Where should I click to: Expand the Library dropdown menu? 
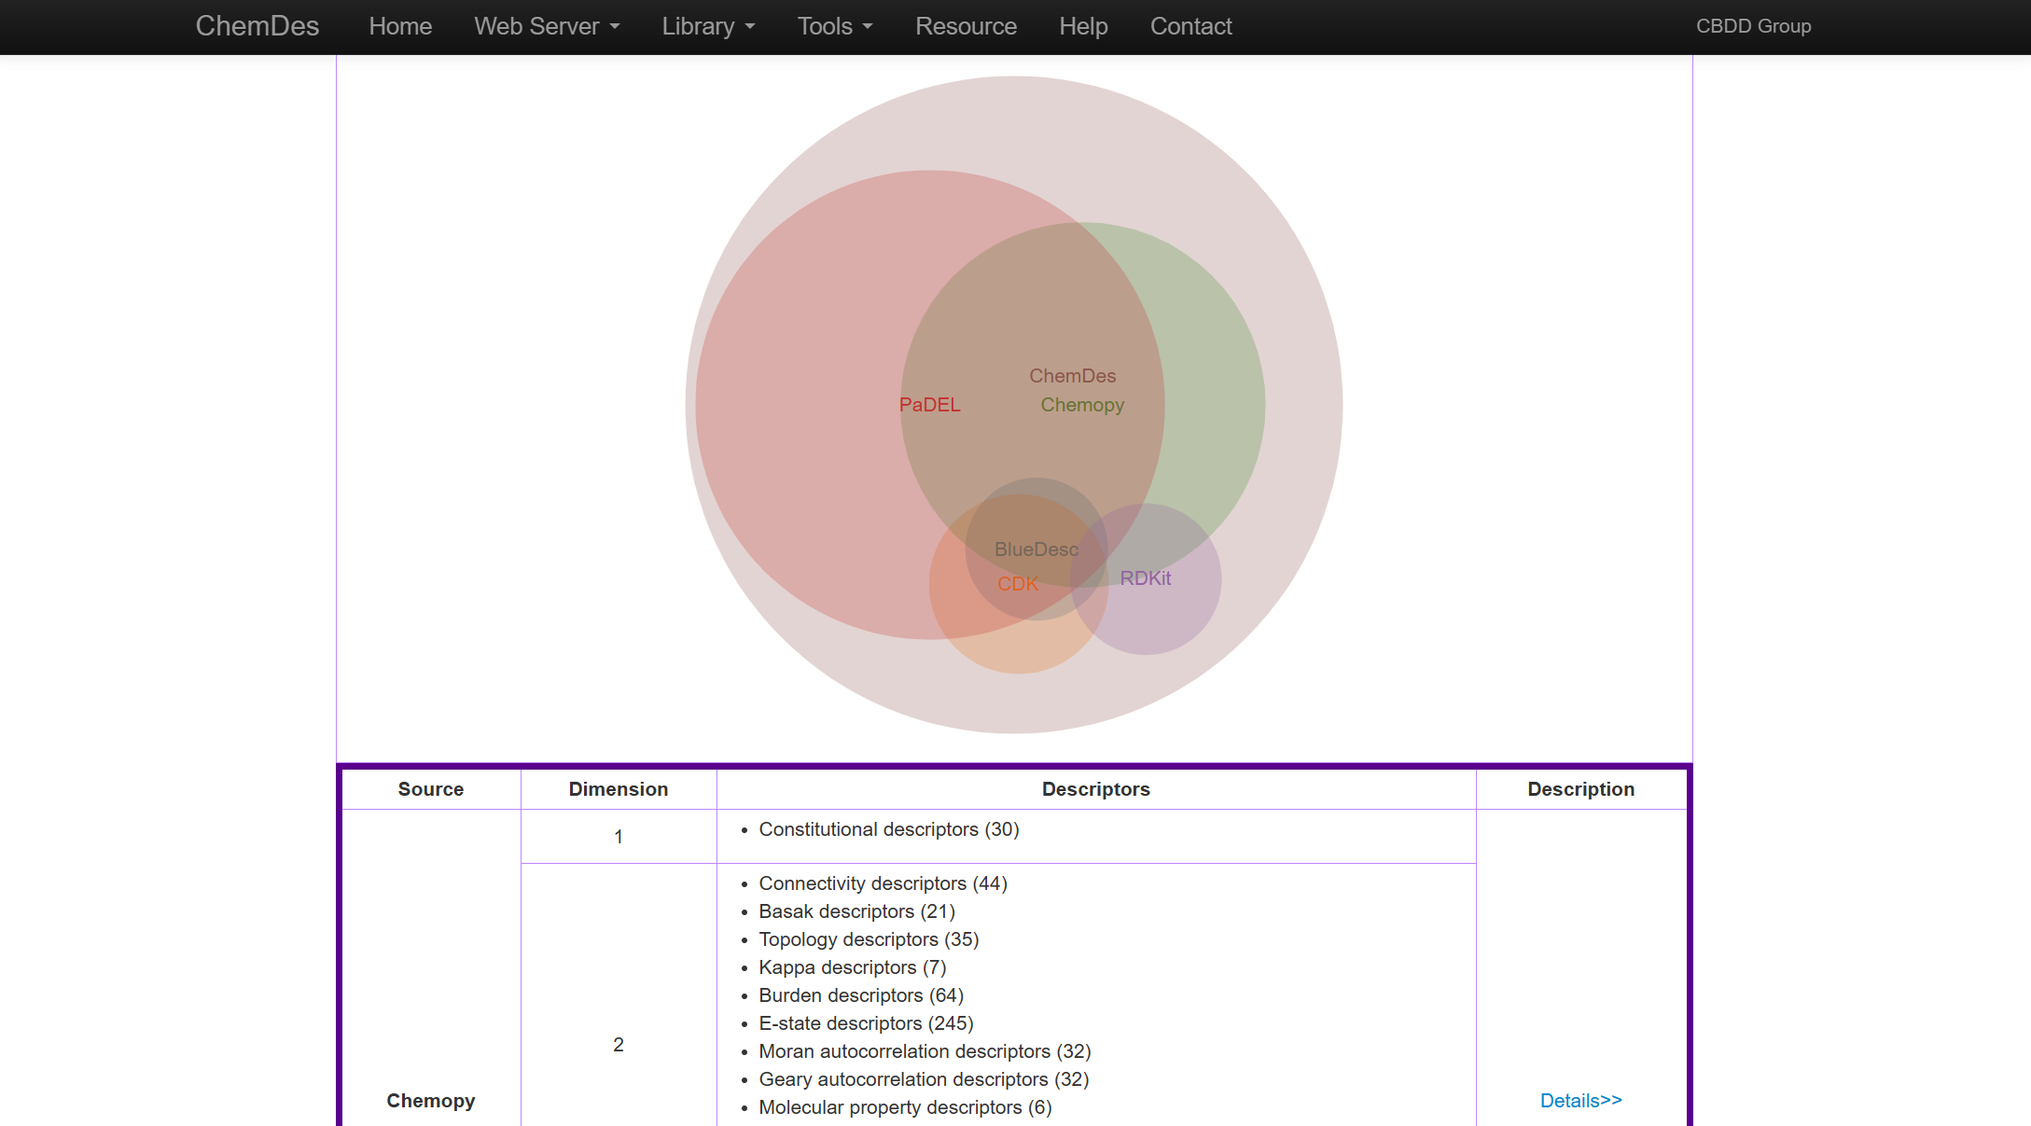point(708,26)
